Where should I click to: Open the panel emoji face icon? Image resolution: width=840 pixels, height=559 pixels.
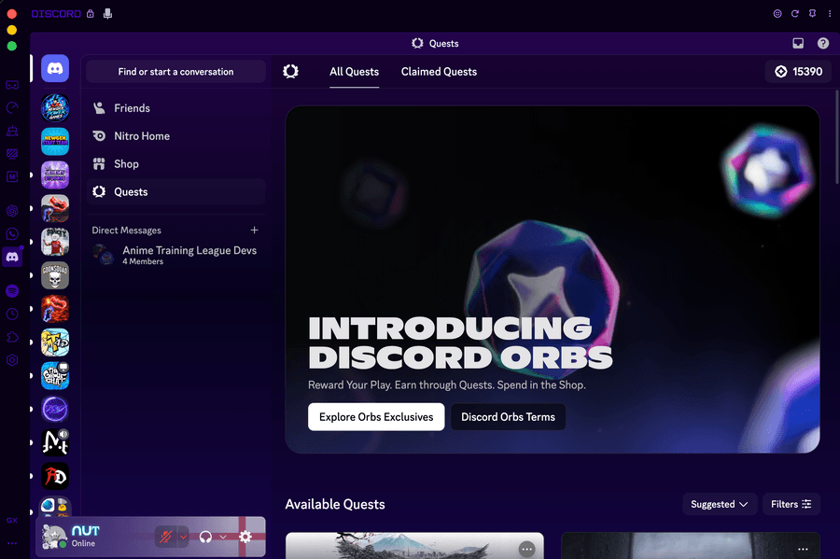777,13
